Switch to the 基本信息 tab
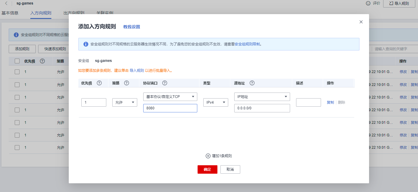This screenshot has height=192, width=418. 10,13
